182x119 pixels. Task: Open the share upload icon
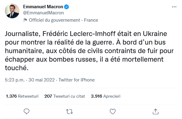point(156,111)
